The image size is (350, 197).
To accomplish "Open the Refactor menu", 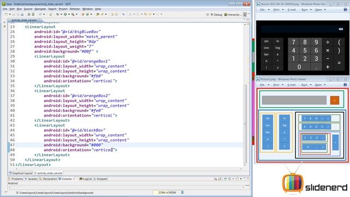I will pos(75,9).
